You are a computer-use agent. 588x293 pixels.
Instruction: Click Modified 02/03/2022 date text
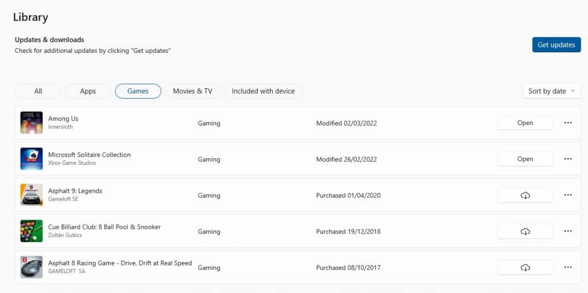(x=346, y=123)
